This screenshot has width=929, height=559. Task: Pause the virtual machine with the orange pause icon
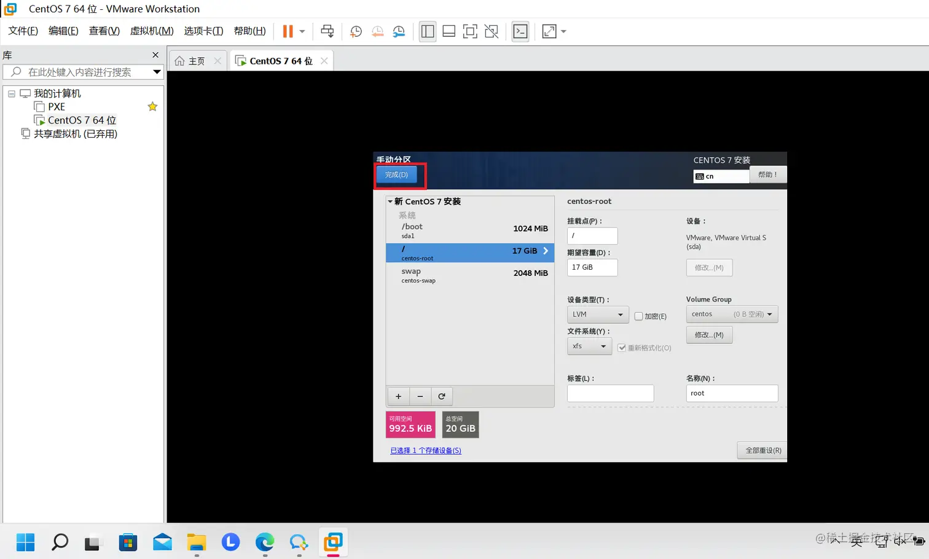pos(288,31)
